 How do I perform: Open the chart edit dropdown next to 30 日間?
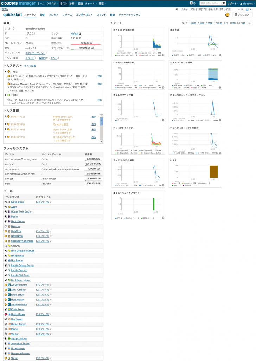coord(250,23)
